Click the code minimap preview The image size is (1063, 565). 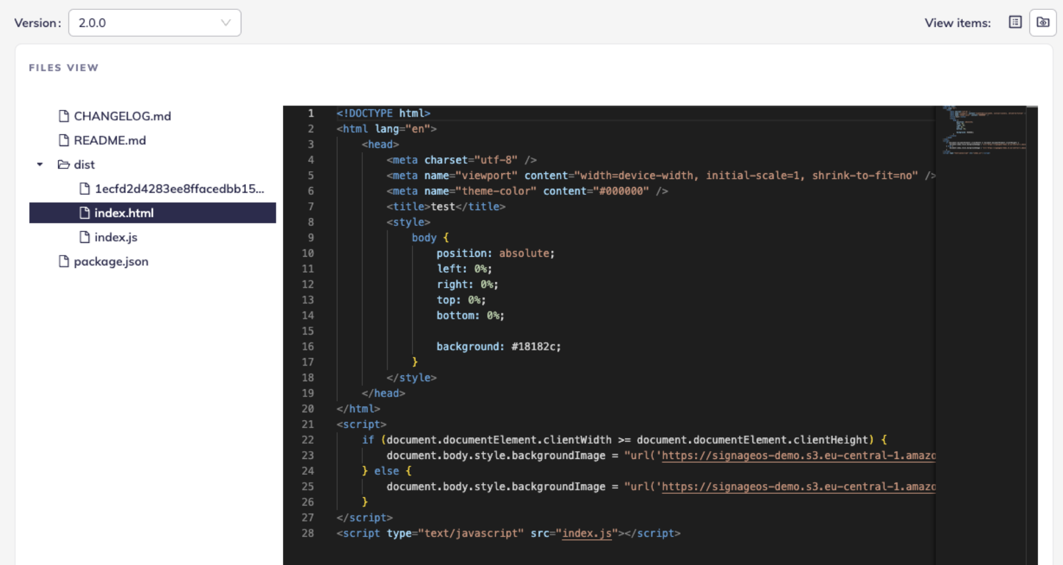tap(983, 130)
